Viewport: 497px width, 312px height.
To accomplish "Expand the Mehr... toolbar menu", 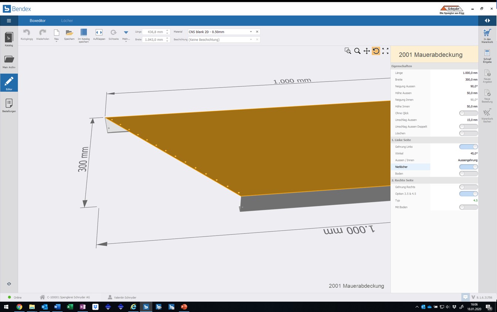I will pos(126,34).
